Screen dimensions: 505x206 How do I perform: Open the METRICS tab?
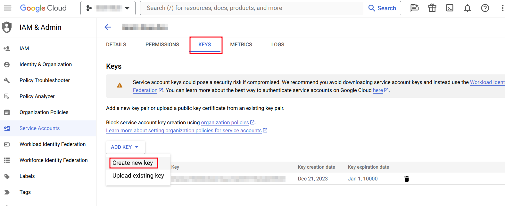(241, 45)
